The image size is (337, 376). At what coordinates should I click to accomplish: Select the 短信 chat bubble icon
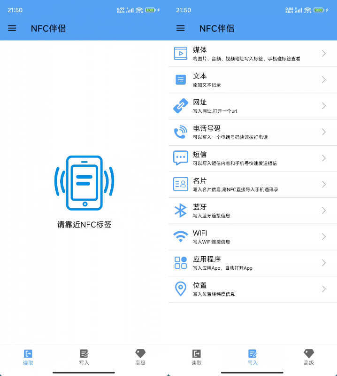pyautogui.click(x=181, y=158)
